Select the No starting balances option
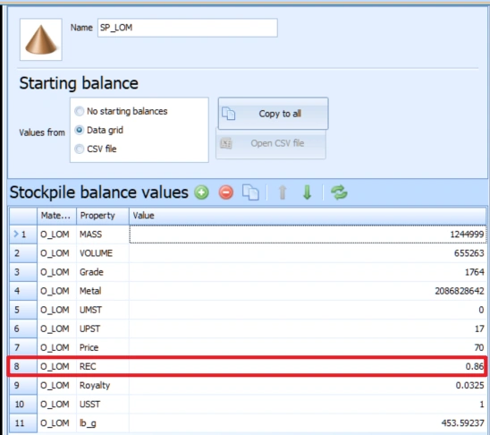 [x=121, y=111]
